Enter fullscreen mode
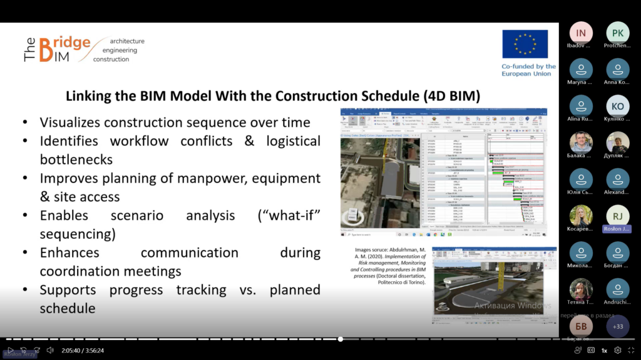The image size is (641, 360). pos(631,351)
